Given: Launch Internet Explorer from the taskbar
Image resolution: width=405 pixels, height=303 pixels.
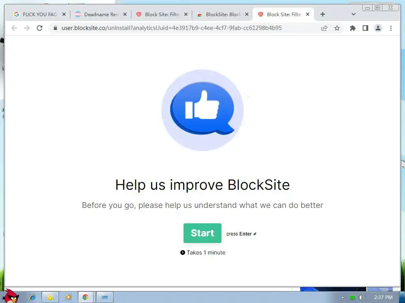Looking at the screenshot, I should (x=32, y=297).
